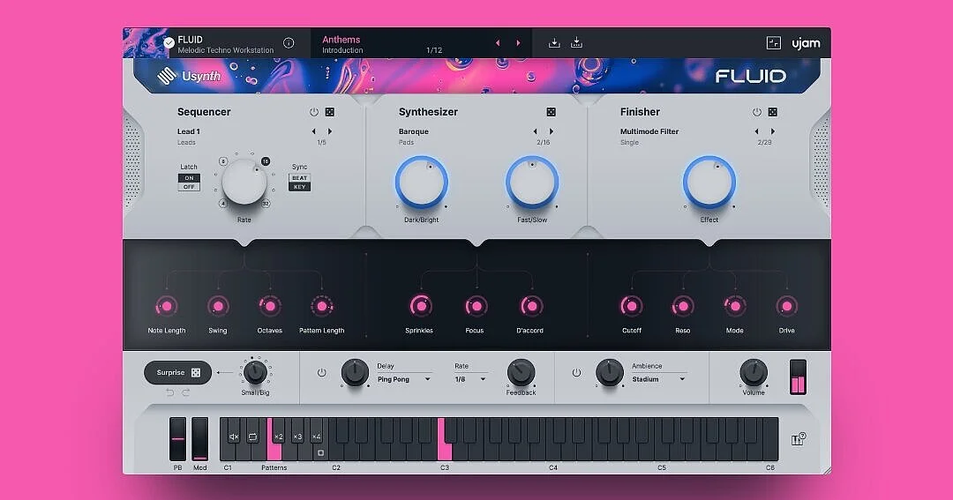This screenshot has width=953, height=500.
Task: Click the window resize icon near ujam logo
Action: [773, 42]
